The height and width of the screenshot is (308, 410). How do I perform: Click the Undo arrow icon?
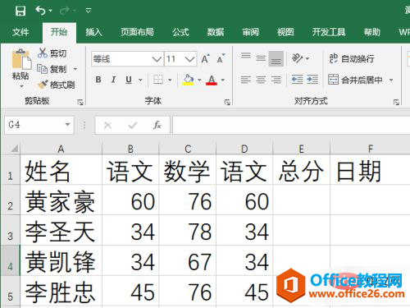click(40, 11)
